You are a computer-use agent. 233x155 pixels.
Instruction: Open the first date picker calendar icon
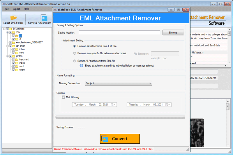[x=113, y=105]
